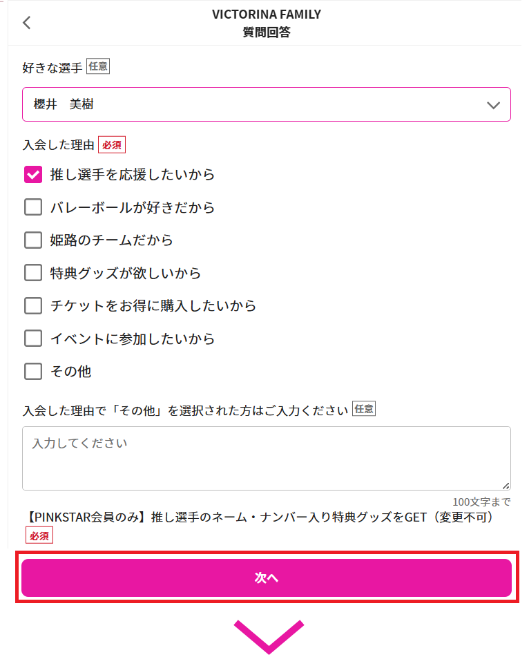Click the 必須 badge under PINKSTAR会員のみ

tap(39, 535)
